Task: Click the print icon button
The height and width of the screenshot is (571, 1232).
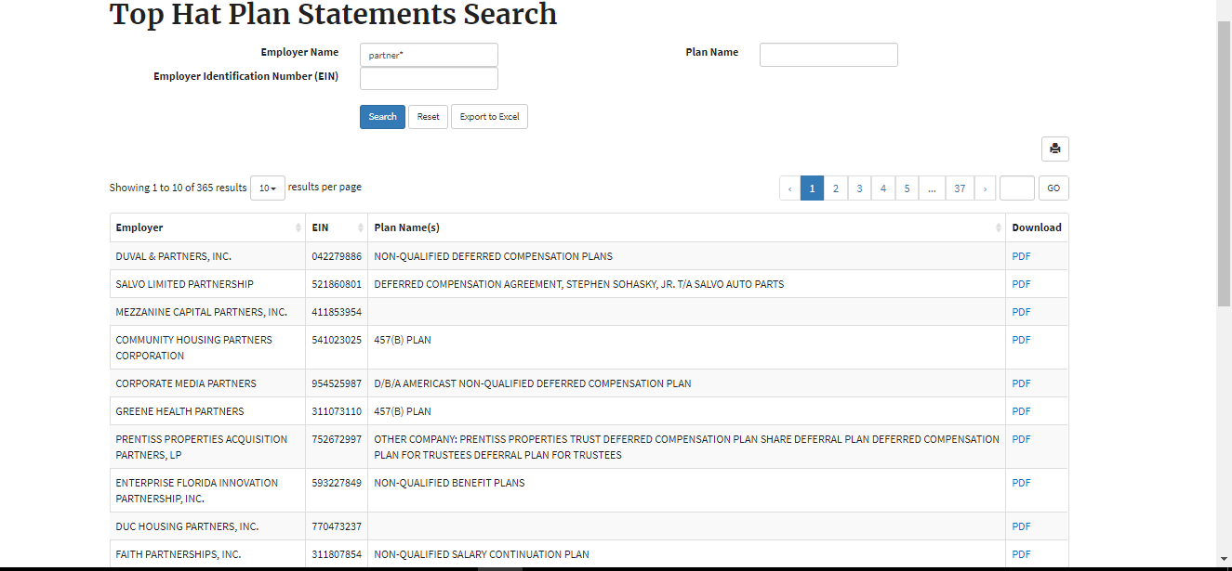Action: pos(1054,149)
